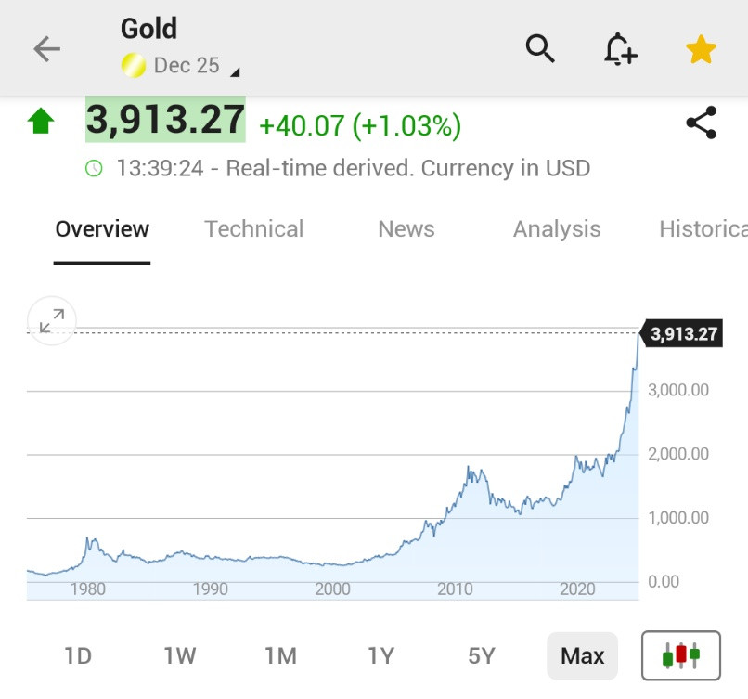The width and height of the screenshot is (748, 699).
Task: Open the News tab
Action: tap(406, 229)
